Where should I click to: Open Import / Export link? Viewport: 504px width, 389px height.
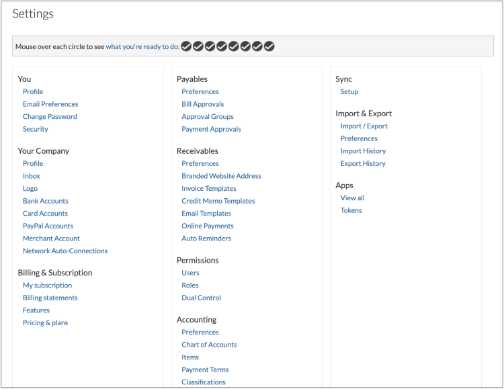(x=364, y=126)
